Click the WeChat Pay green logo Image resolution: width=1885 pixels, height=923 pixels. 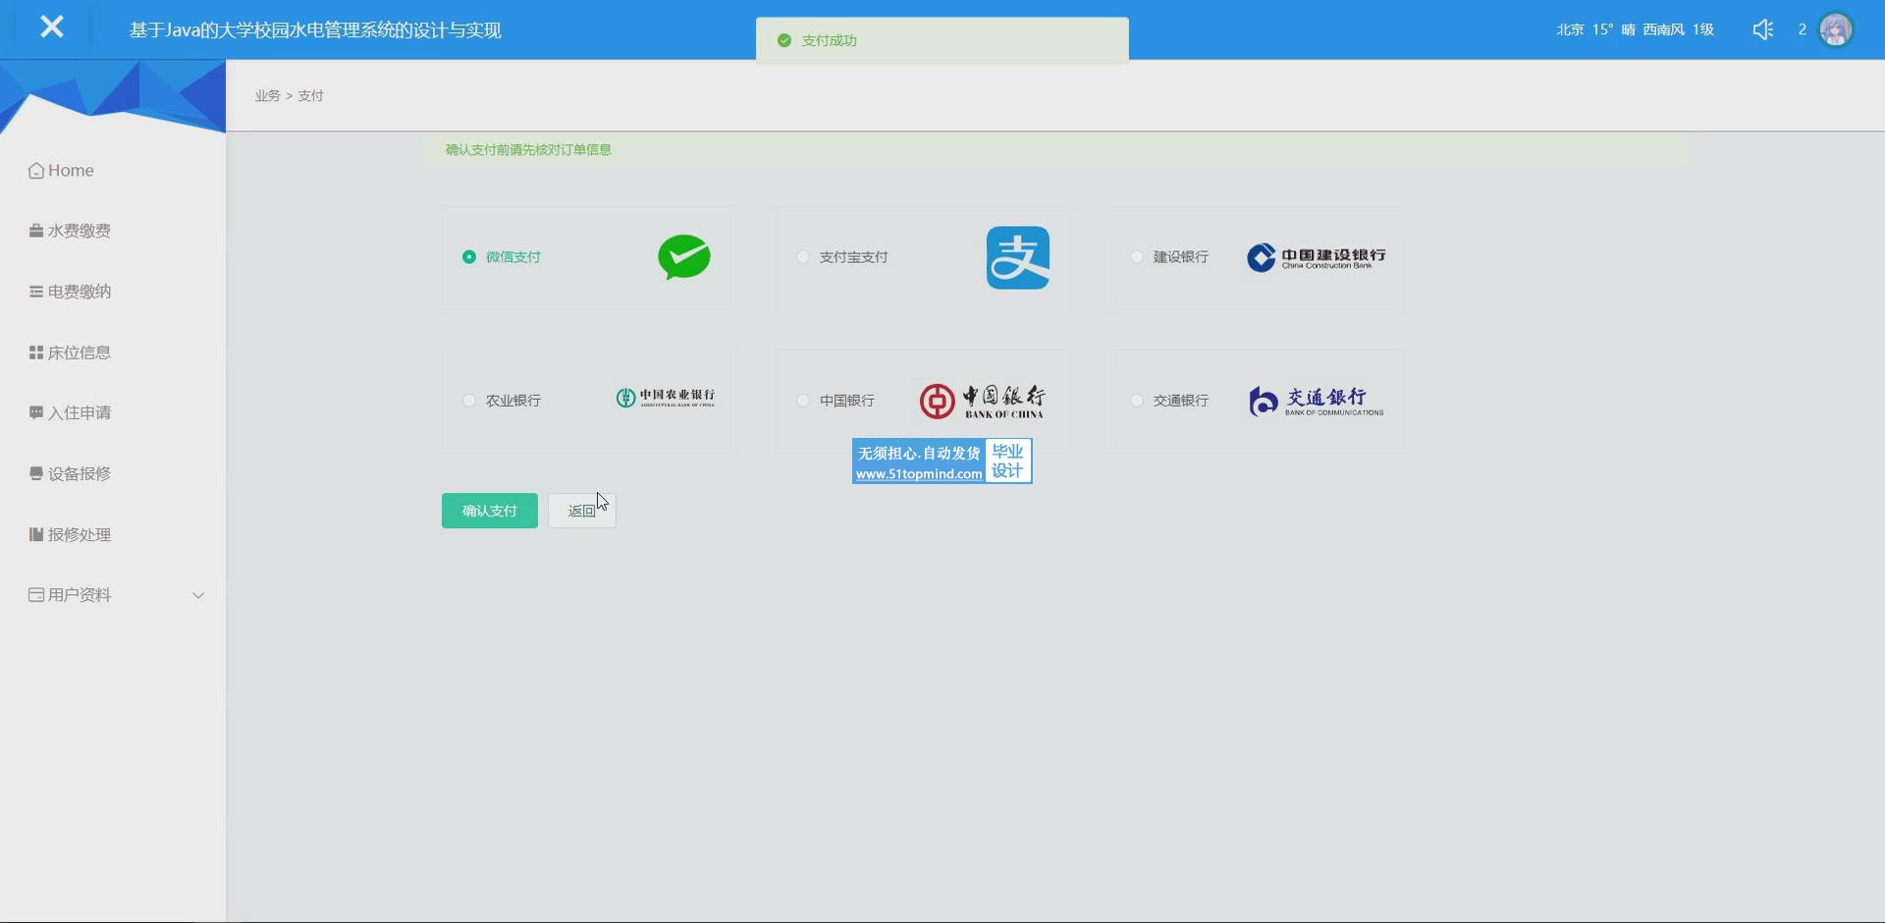pyautogui.click(x=684, y=257)
